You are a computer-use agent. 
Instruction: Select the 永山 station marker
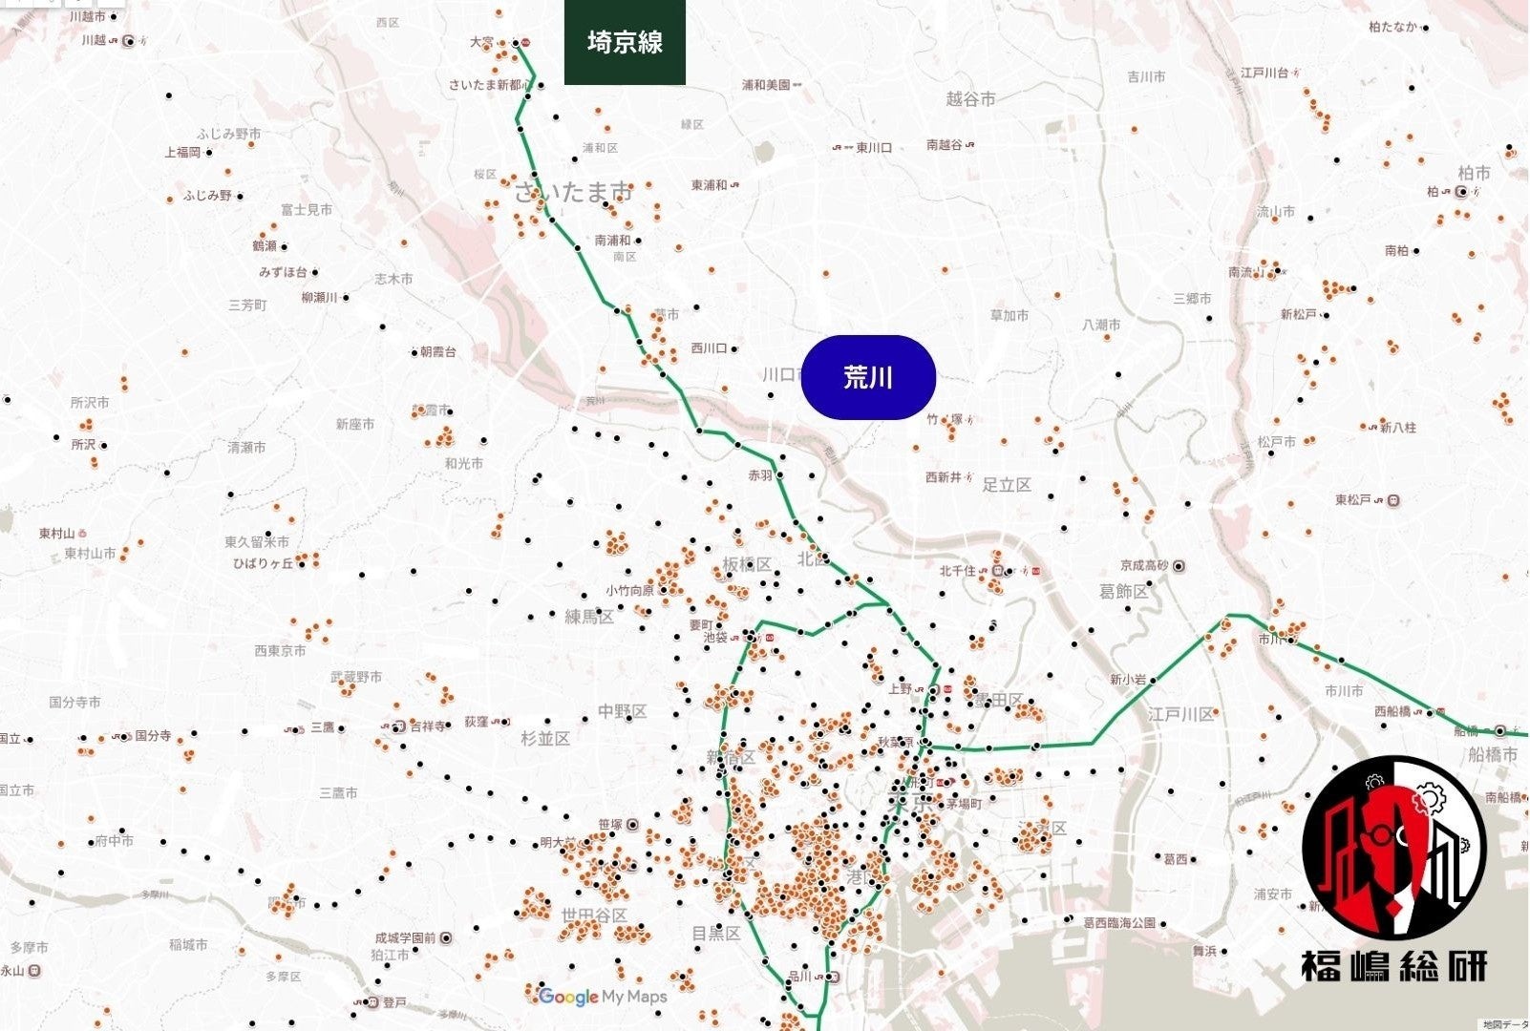(x=33, y=971)
